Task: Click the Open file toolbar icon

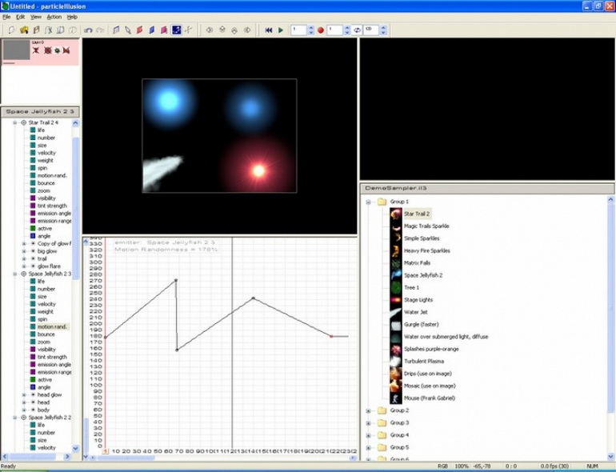Action: [x=24, y=30]
